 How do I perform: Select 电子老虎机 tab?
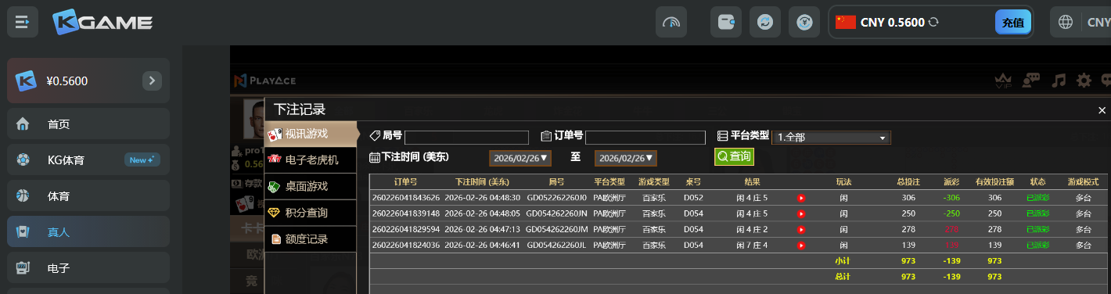[x=311, y=160]
